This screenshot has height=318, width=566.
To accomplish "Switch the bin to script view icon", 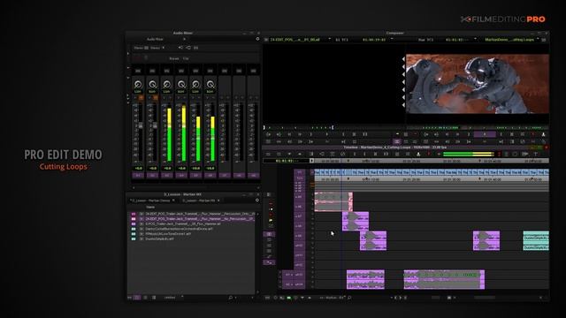I will [154, 298].
